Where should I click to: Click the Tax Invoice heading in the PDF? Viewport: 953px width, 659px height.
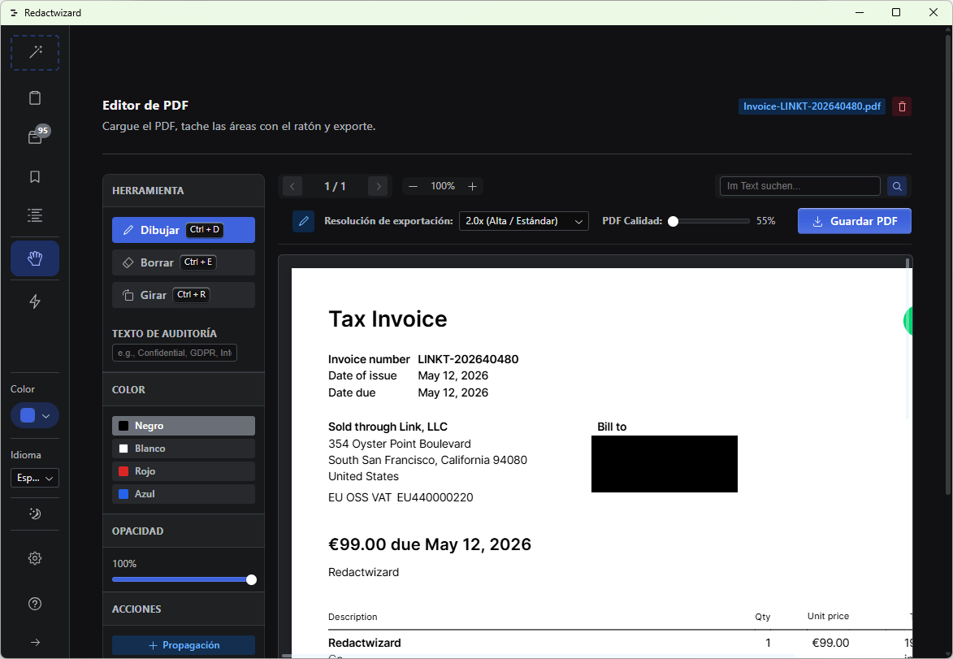(388, 319)
